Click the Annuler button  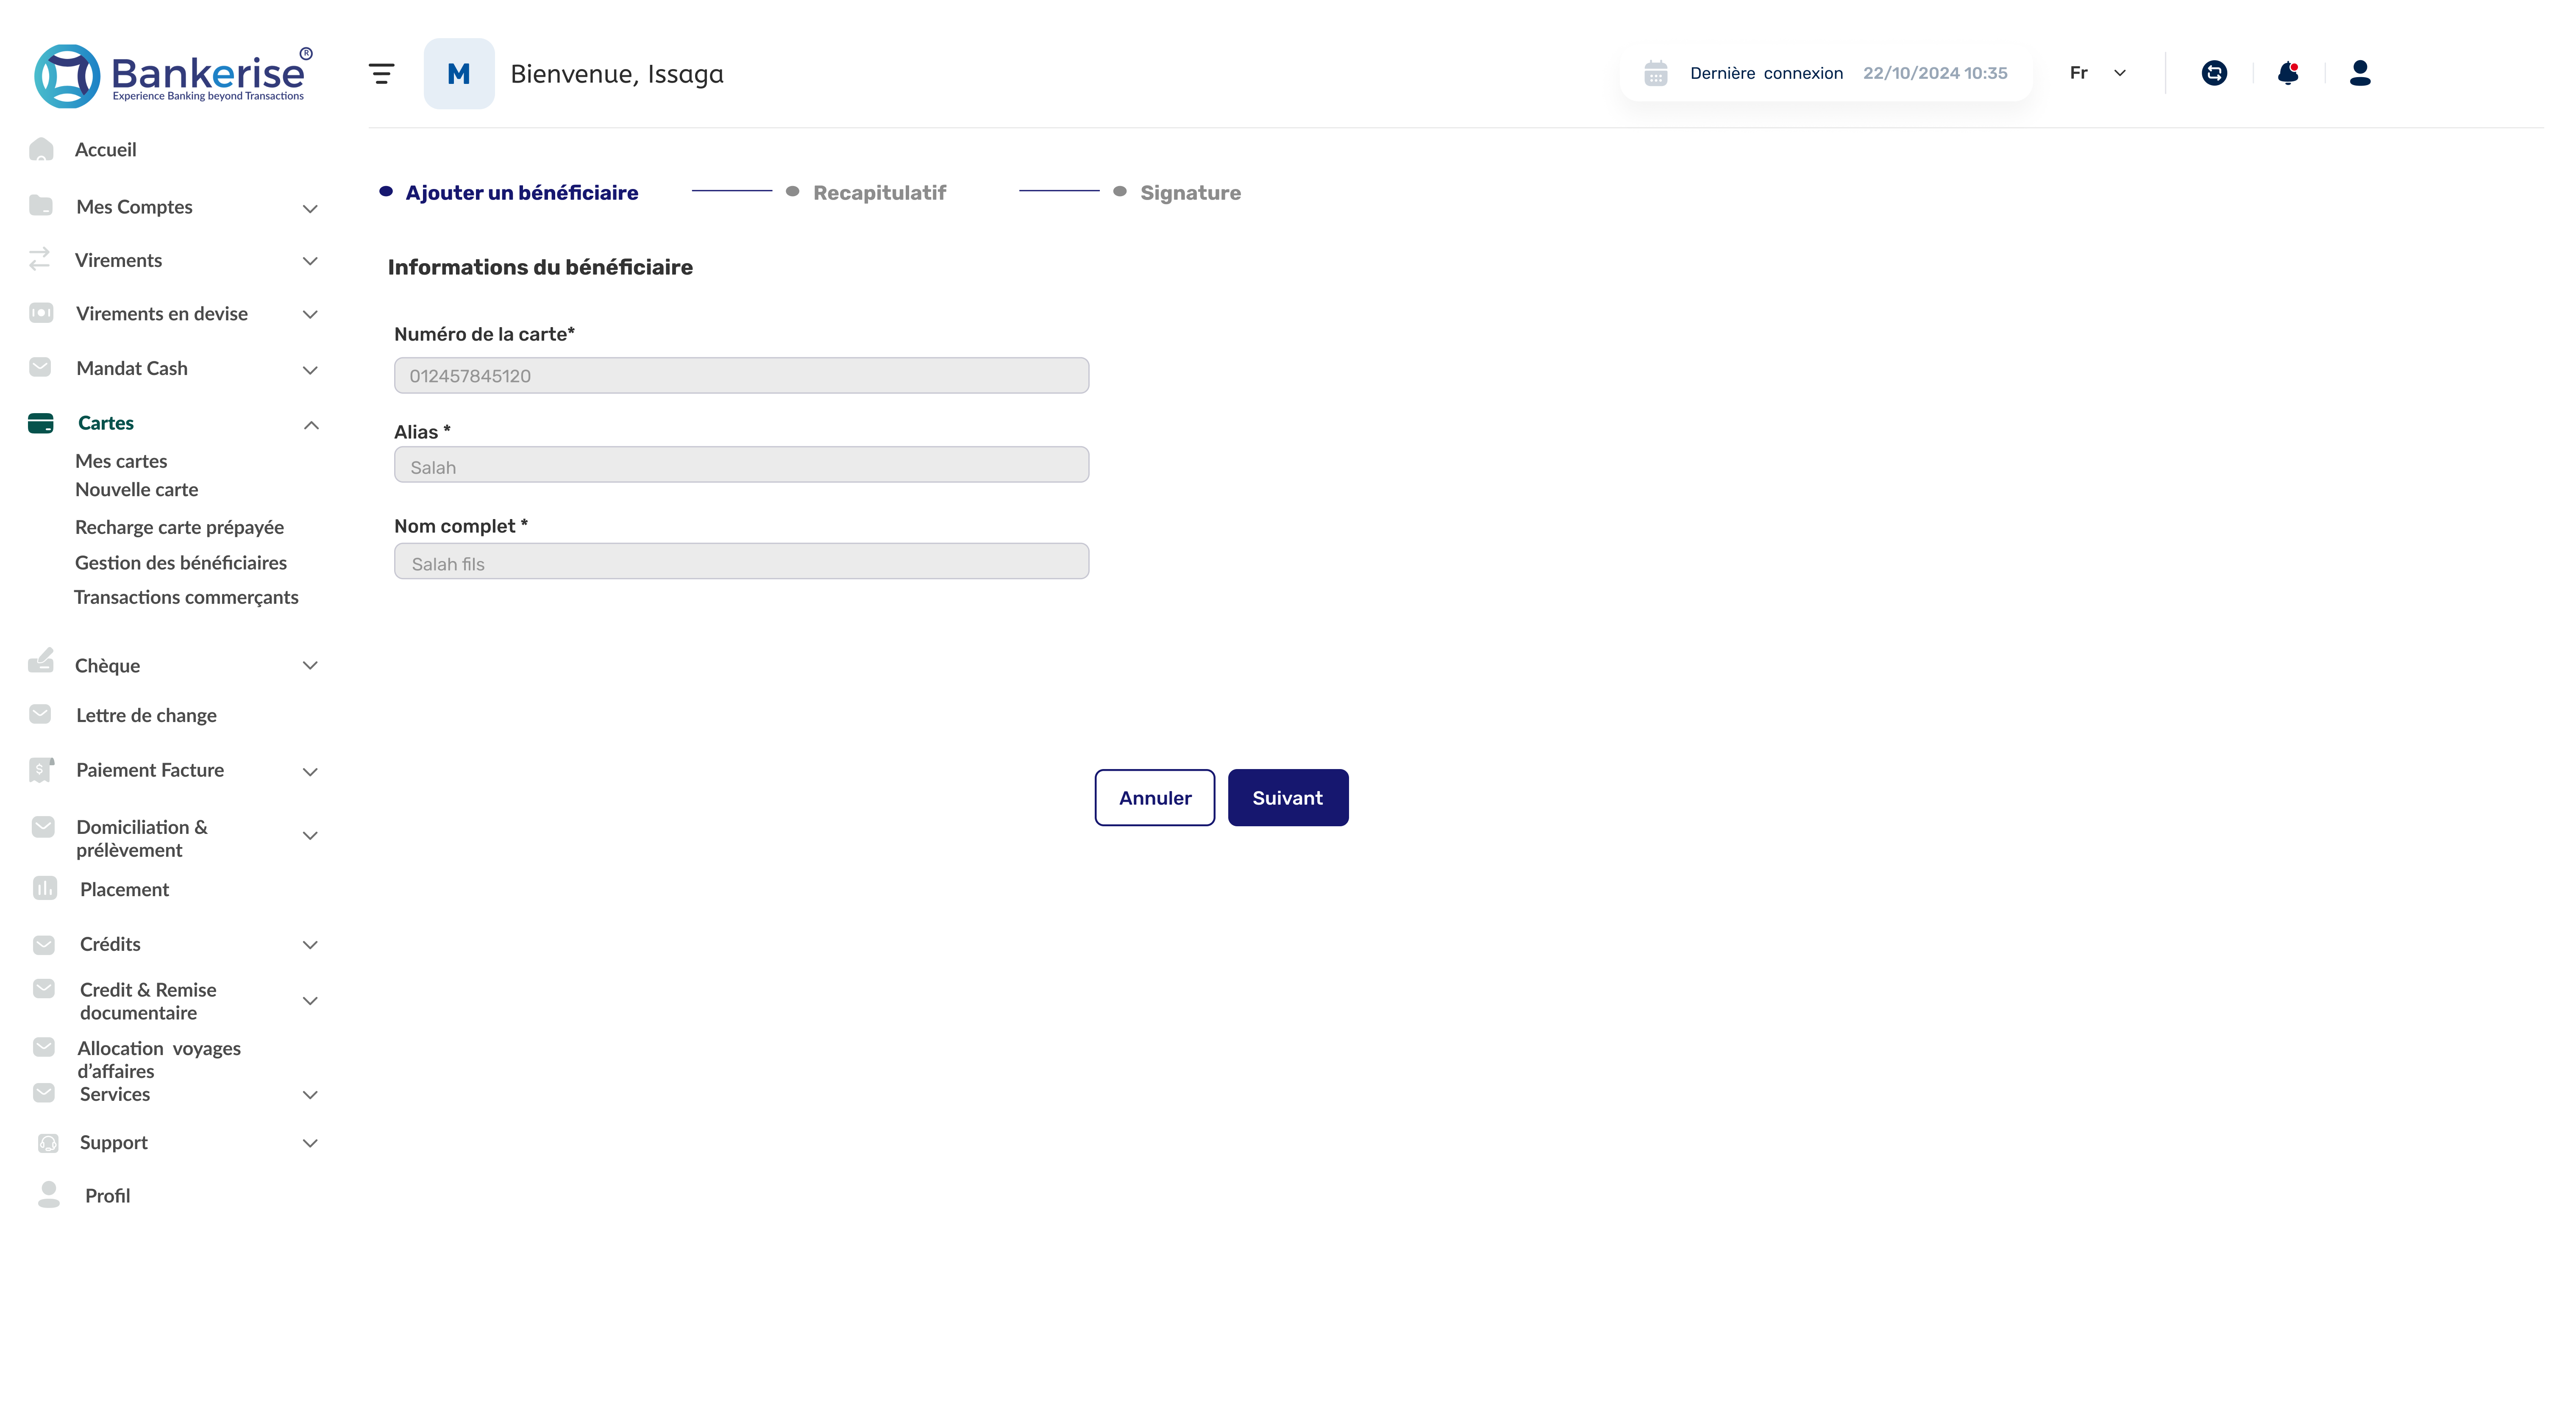coord(1155,797)
